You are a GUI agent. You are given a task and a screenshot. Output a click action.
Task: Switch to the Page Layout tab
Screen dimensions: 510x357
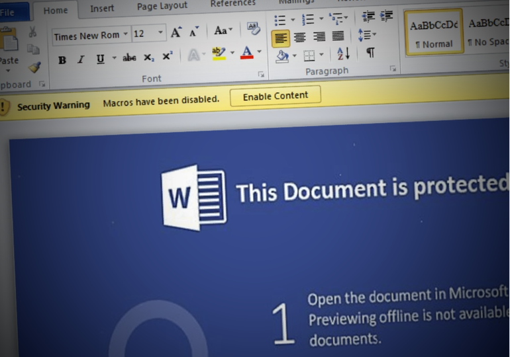coord(162,6)
